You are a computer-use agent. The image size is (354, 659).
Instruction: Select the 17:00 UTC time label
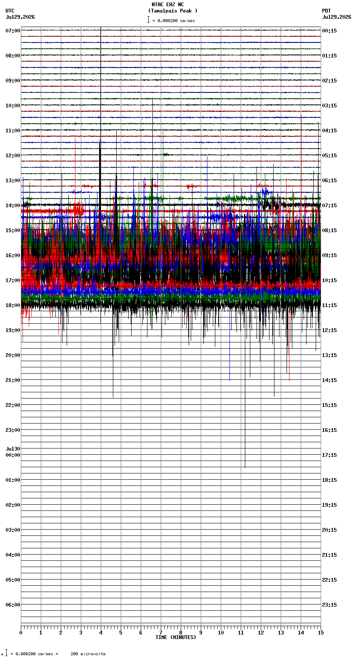click(x=13, y=280)
